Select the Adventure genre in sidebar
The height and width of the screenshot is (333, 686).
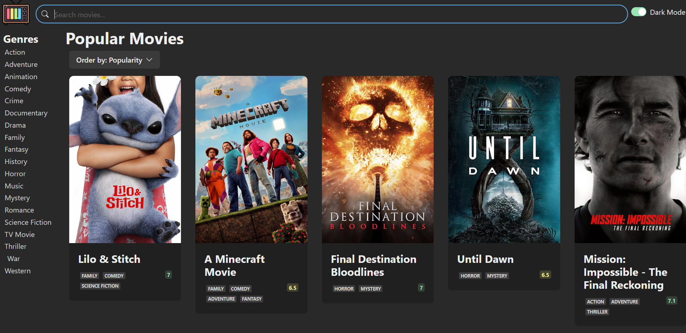coord(21,64)
